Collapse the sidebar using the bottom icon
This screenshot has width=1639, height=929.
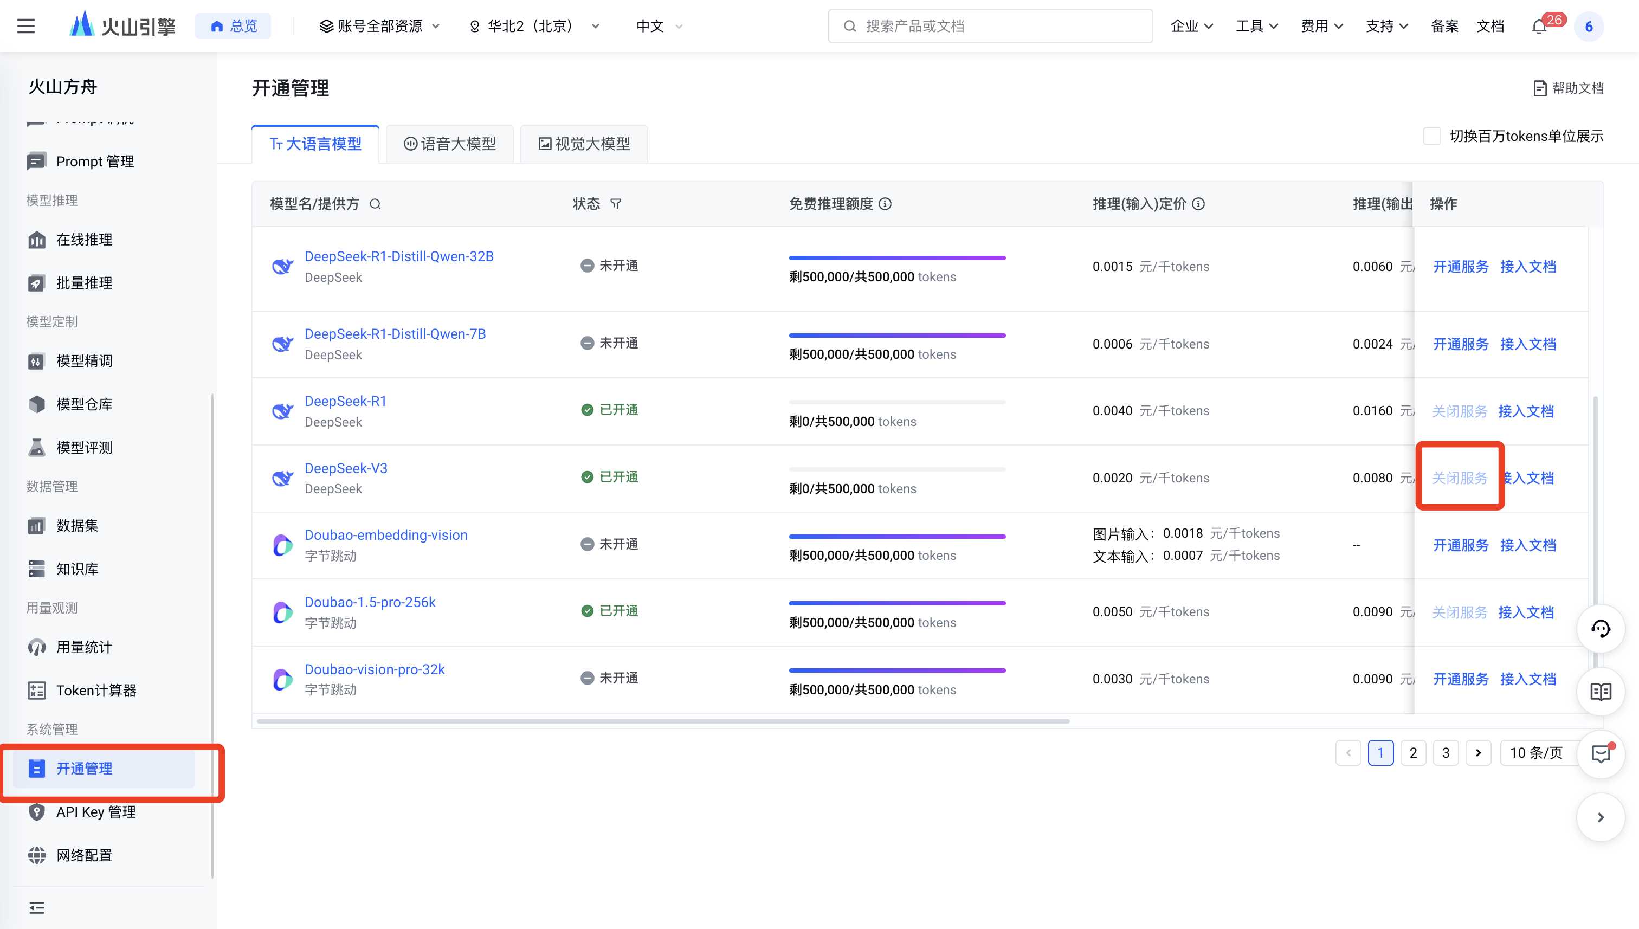pos(37,907)
